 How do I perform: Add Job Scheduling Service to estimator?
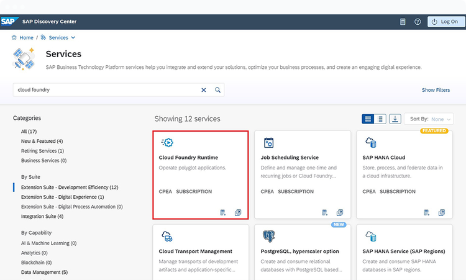pyautogui.click(x=324, y=212)
